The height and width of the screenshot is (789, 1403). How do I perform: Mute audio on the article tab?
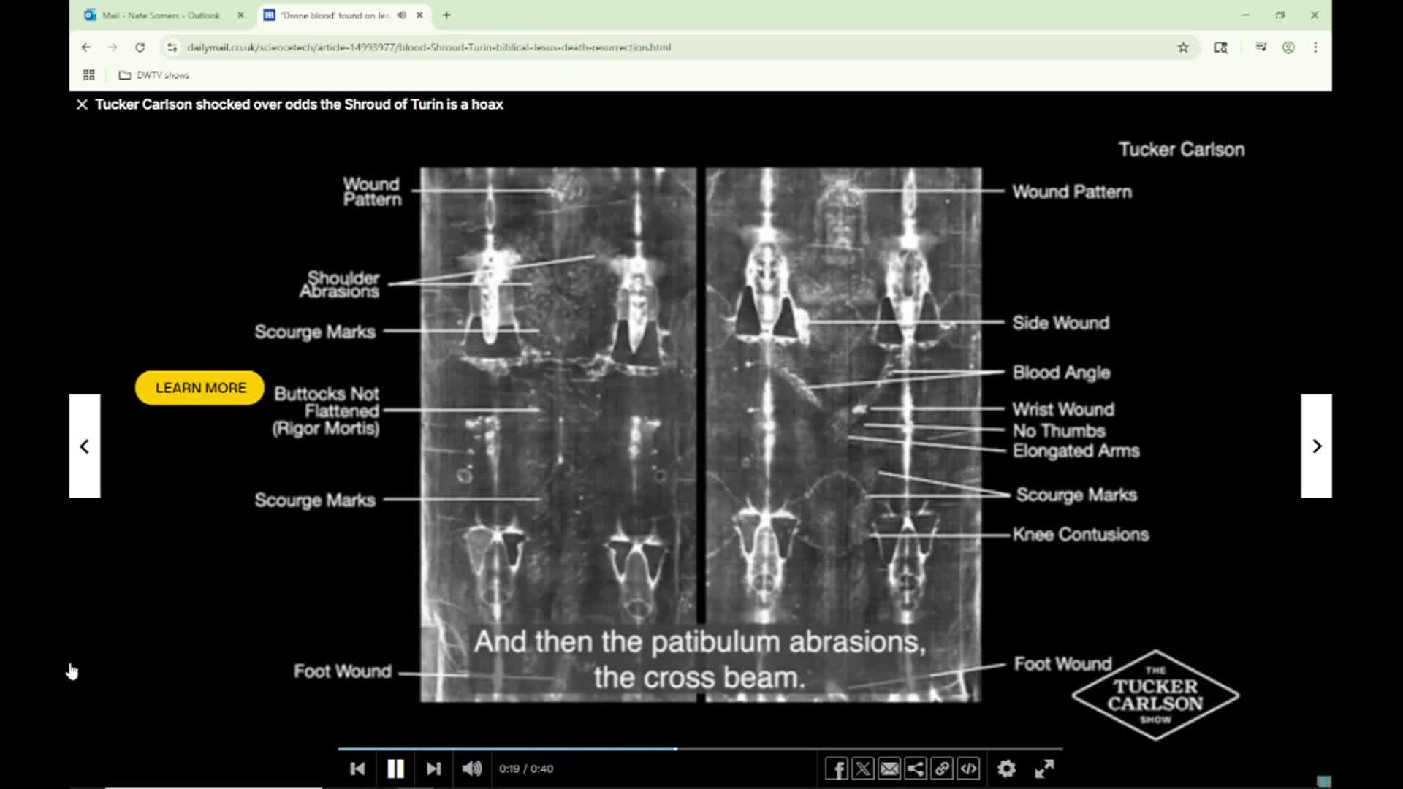[x=401, y=15]
